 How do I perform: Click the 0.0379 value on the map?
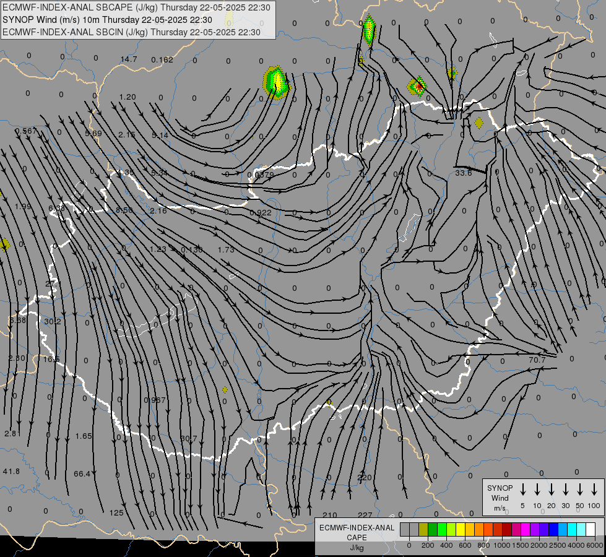pos(261,175)
